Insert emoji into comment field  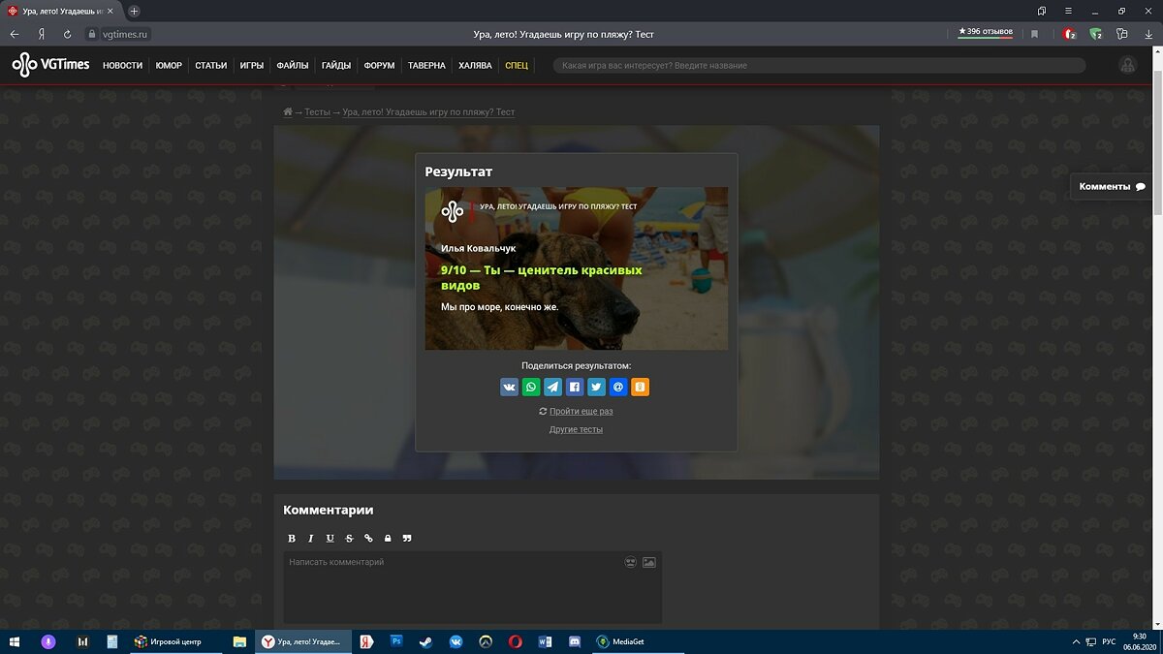click(x=630, y=562)
